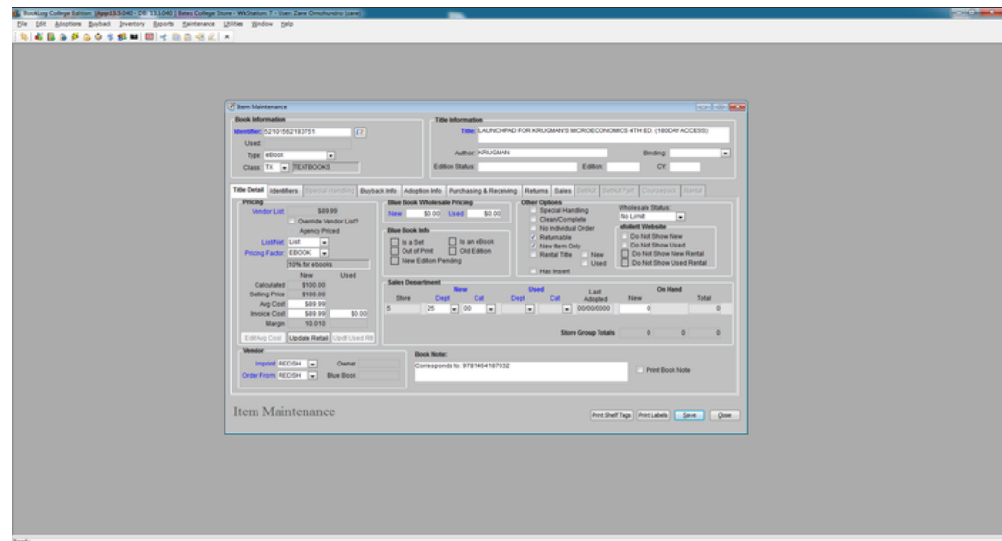This screenshot has width=1002, height=541.
Task: Open the Reports menu
Action: 163,24
